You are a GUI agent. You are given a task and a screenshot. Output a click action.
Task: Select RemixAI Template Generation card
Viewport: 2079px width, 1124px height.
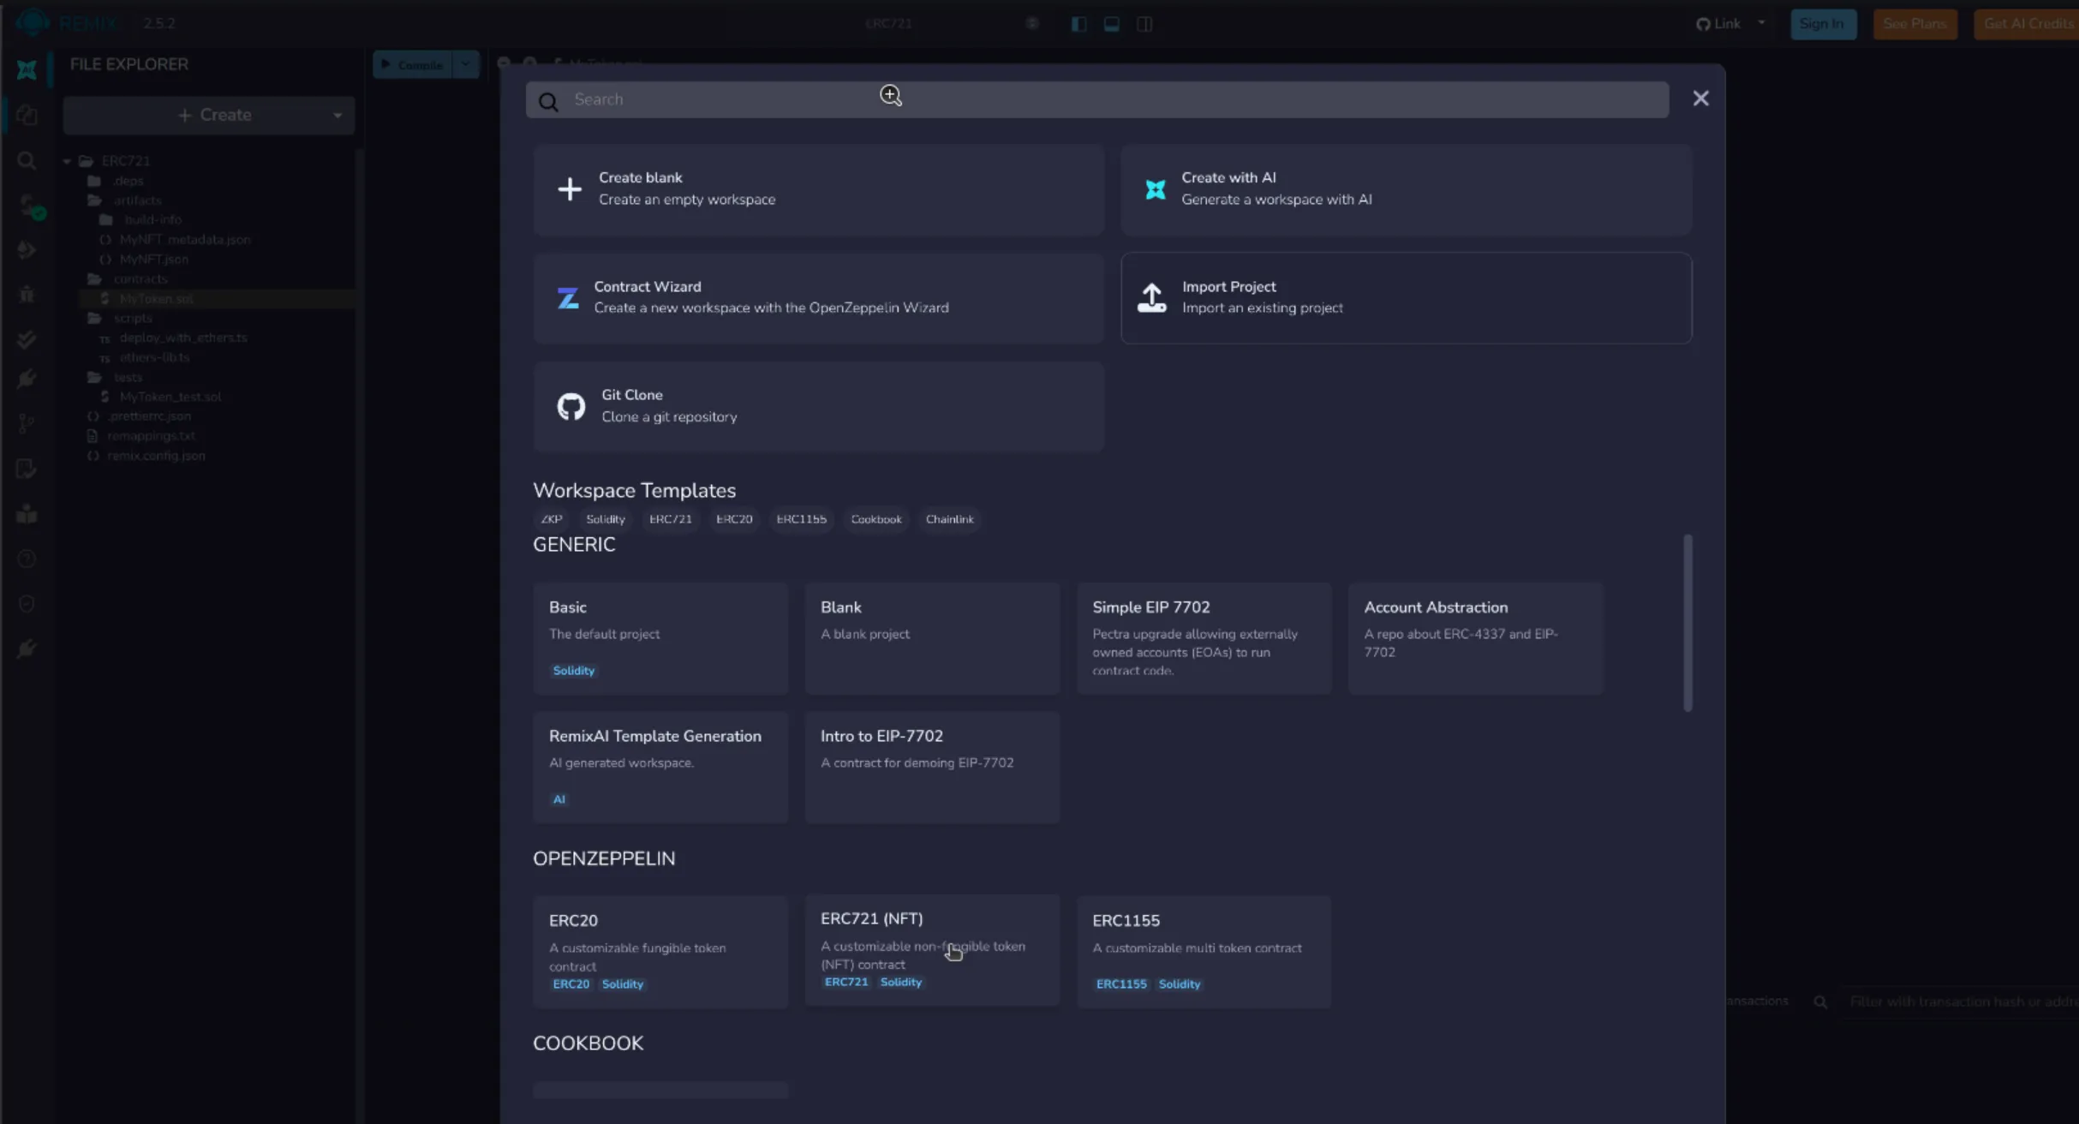(660, 768)
